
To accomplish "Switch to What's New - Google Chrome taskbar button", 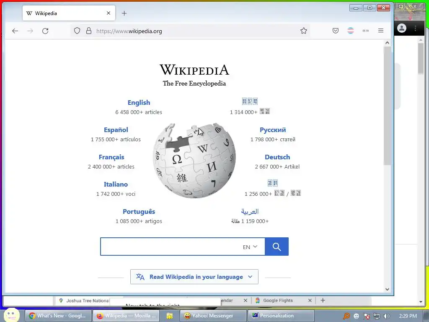I will tap(57, 316).
